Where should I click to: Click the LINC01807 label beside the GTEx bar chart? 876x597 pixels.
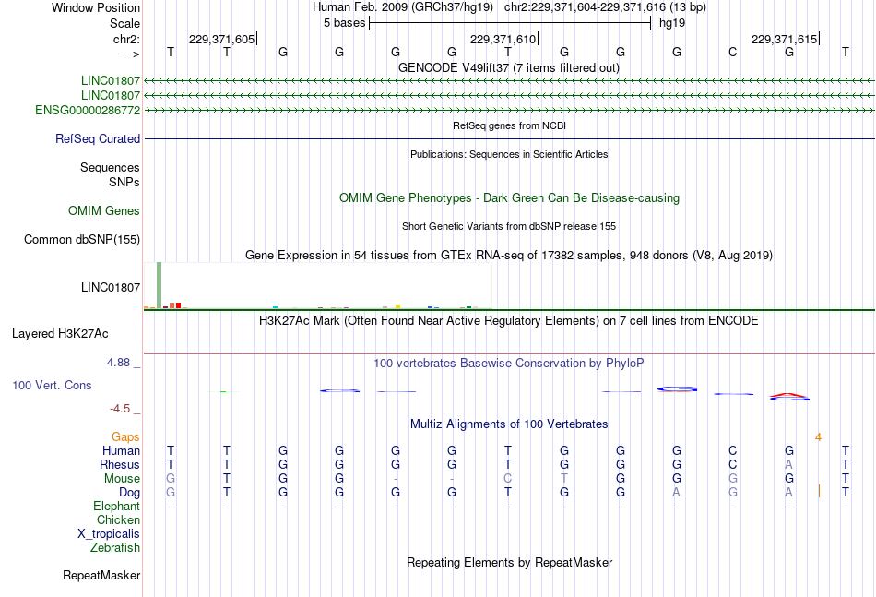coord(111,287)
